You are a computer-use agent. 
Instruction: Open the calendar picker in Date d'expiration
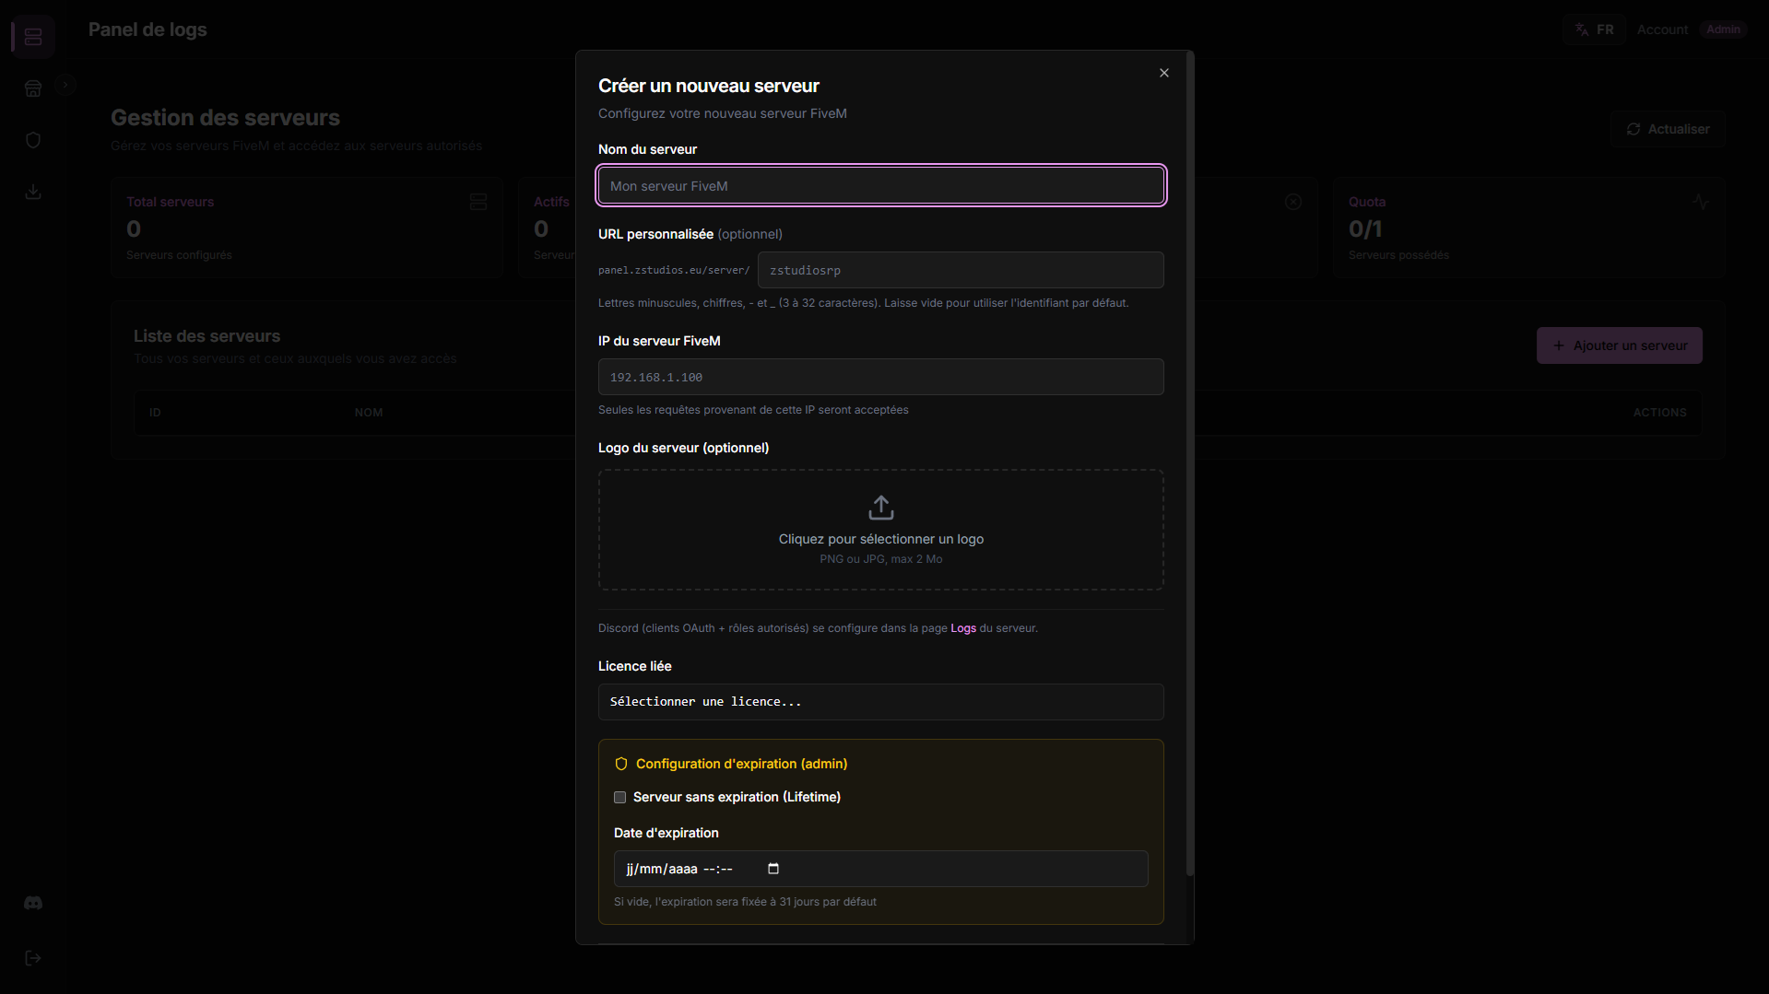coord(773,869)
